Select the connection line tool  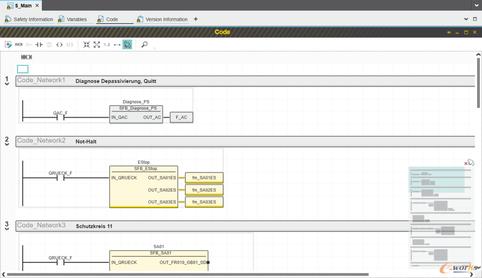click(x=117, y=45)
